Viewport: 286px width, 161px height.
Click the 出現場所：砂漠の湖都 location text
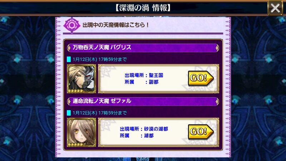click(x=144, y=129)
